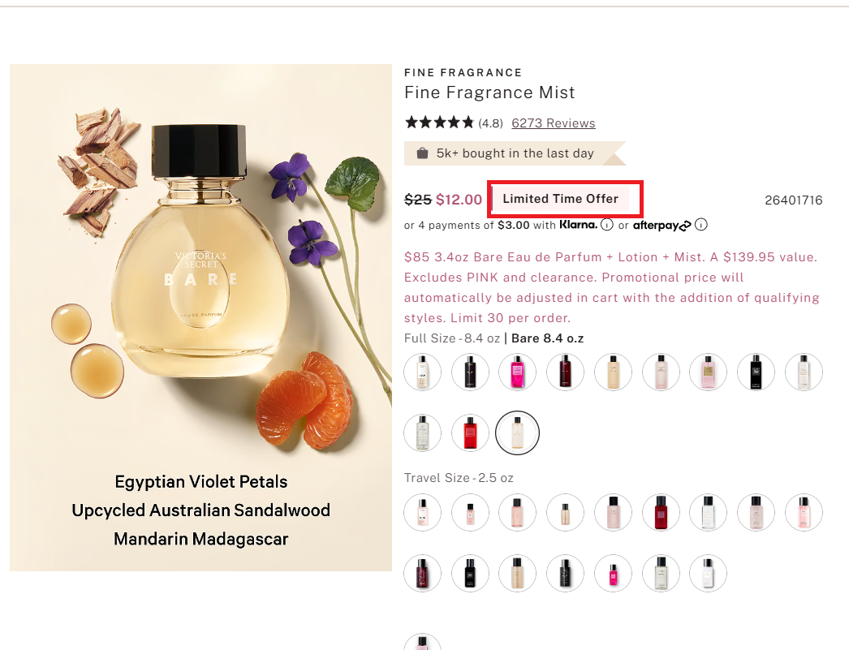Click the Limited Time Offer badge

(x=560, y=199)
